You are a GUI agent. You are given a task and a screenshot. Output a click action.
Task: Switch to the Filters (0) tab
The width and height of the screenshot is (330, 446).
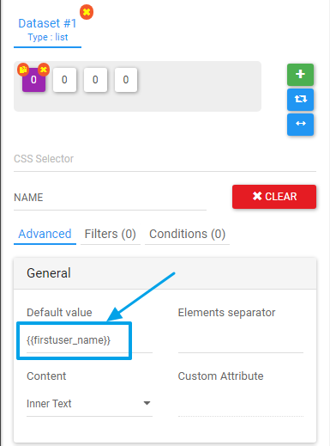click(x=111, y=234)
